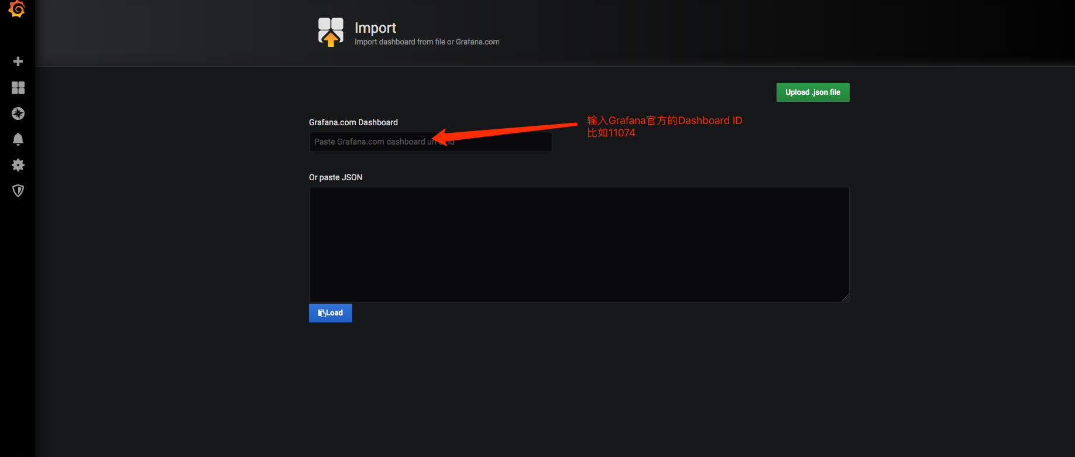This screenshot has width=1075, height=457.
Task: Focus the Grafana.com dashboard url or id field
Action: (x=431, y=142)
